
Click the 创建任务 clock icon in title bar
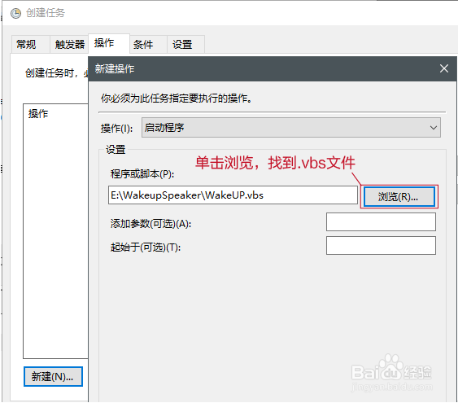click(x=15, y=13)
